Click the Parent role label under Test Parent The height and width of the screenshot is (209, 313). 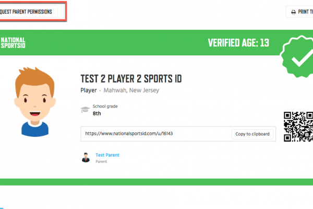click(x=101, y=161)
